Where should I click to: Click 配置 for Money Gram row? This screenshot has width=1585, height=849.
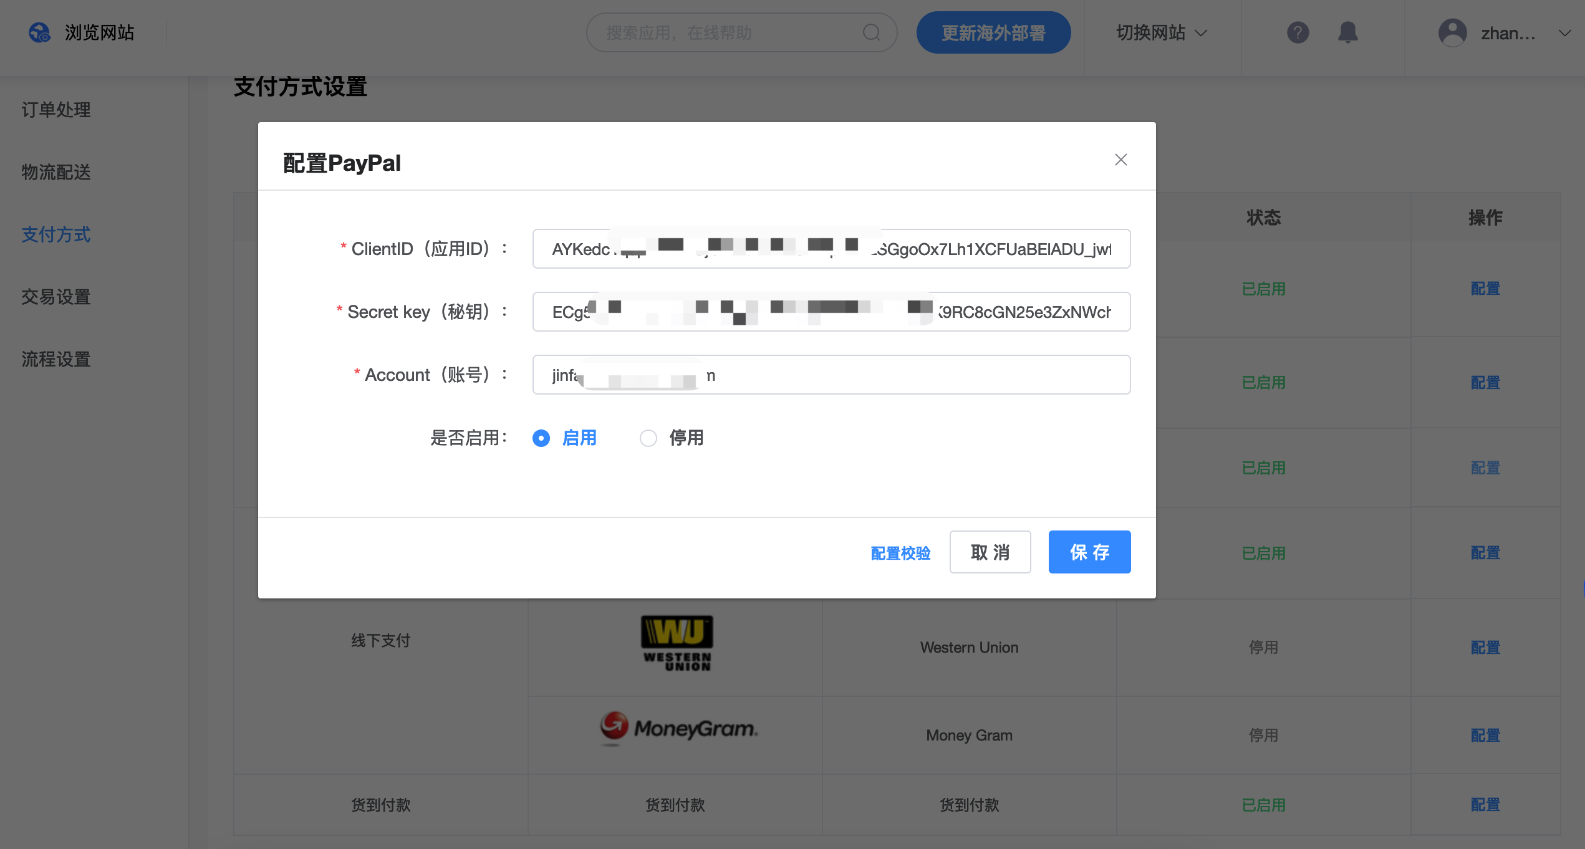point(1485,736)
